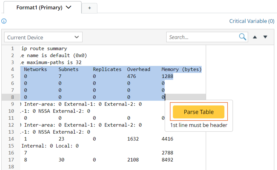The height and width of the screenshot is (170, 277).
Task: Select the highlighted Networks column header
Action: click(x=36, y=69)
